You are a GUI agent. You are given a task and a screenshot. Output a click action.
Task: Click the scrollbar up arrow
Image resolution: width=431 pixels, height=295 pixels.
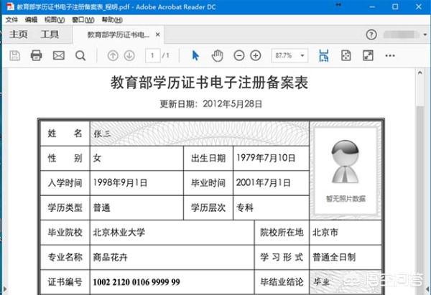(x=420, y=73)
